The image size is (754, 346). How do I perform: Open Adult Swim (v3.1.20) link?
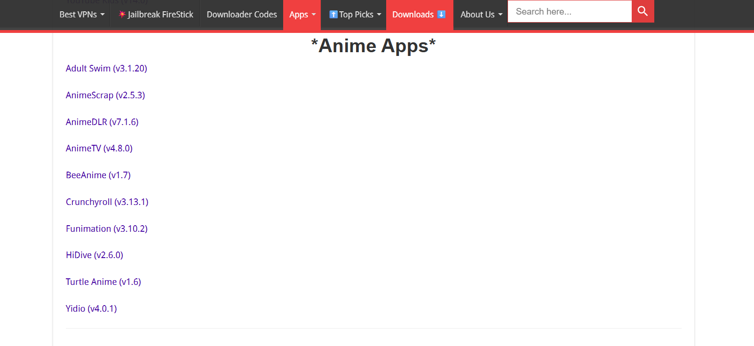click(106, 69)
